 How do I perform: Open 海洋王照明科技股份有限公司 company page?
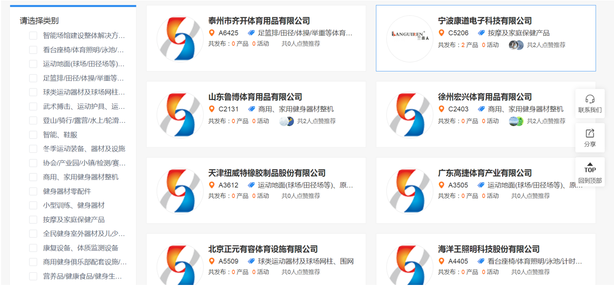pyautogui.click(x=489, y=249)
